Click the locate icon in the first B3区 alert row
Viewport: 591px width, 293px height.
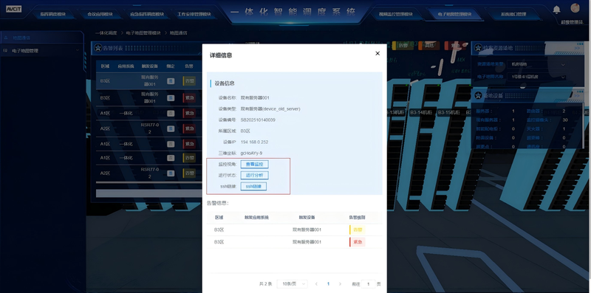click(171, 81)
